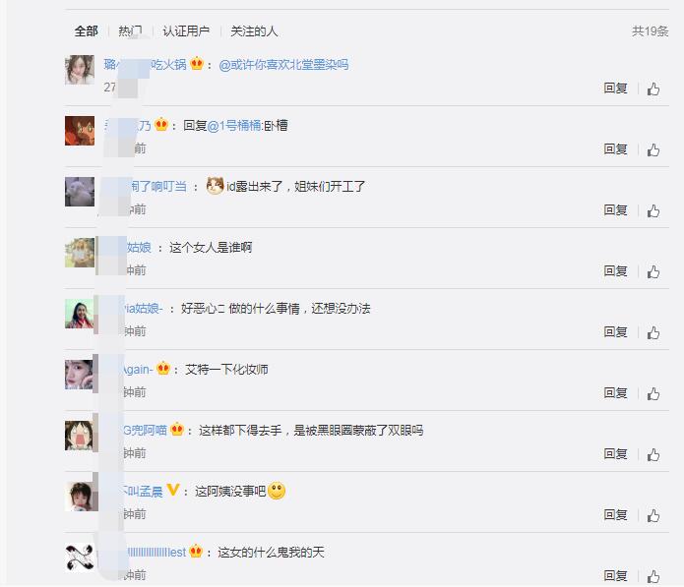This screenshot has width=684, height=587.
Task: Like the comment "id露出来了，姐妹们开工了"
Action: [653, 211]
